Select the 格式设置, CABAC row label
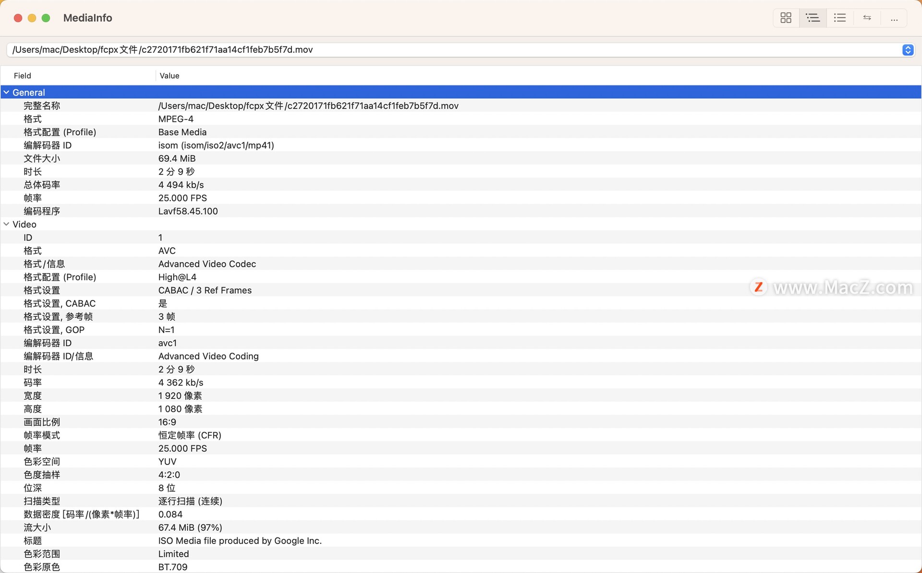Image resolution: width=922 pixels, height=573 pixels. (60, 304)
